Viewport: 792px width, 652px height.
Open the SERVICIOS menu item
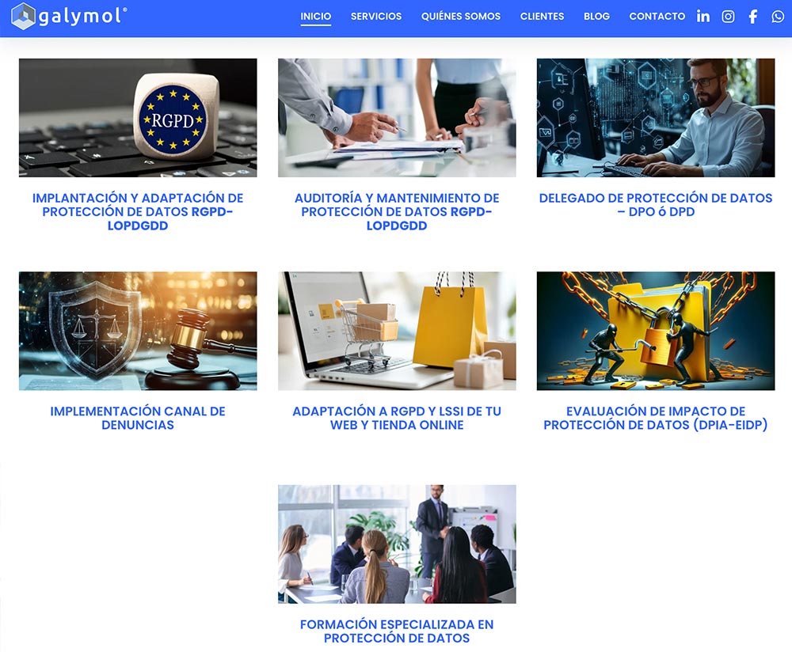[x=376, y=16]
